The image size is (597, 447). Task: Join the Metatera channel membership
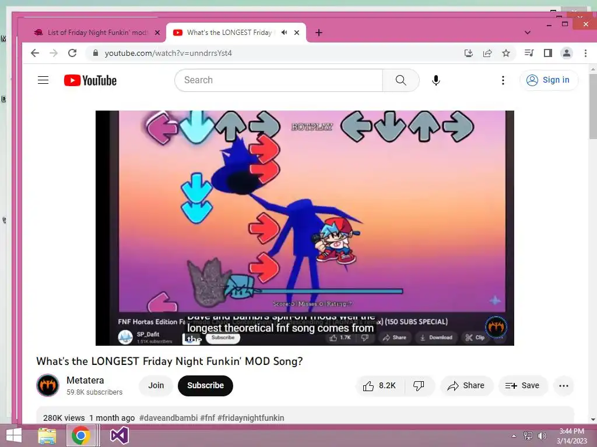[156, 385]
